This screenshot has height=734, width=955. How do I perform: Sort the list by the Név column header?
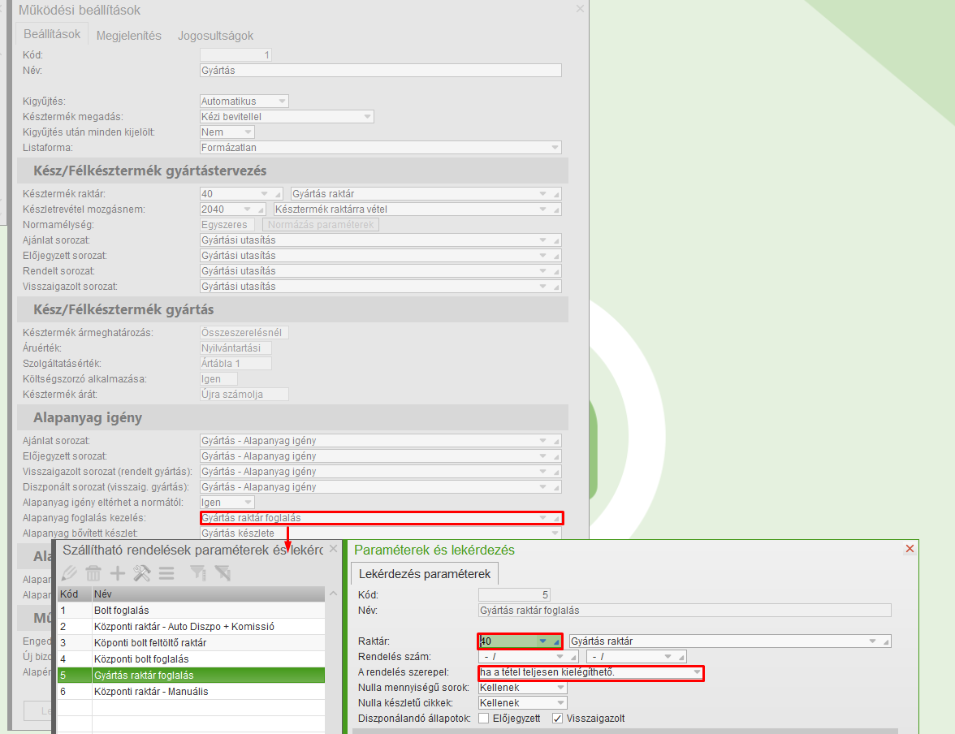coord(208,594)
